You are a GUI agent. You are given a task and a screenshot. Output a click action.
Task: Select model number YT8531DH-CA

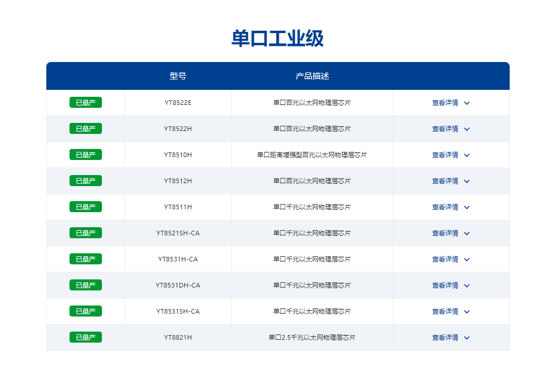[178, 285]
